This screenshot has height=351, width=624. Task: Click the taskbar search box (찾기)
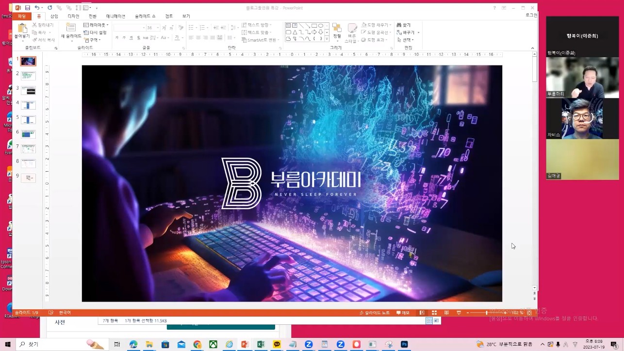click(61, 344)
